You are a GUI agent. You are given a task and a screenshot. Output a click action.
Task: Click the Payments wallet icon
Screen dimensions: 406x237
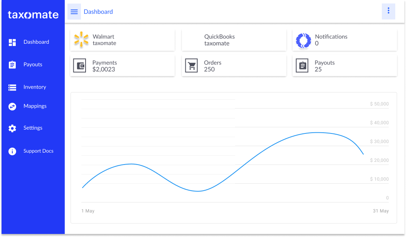pos(80,66)
